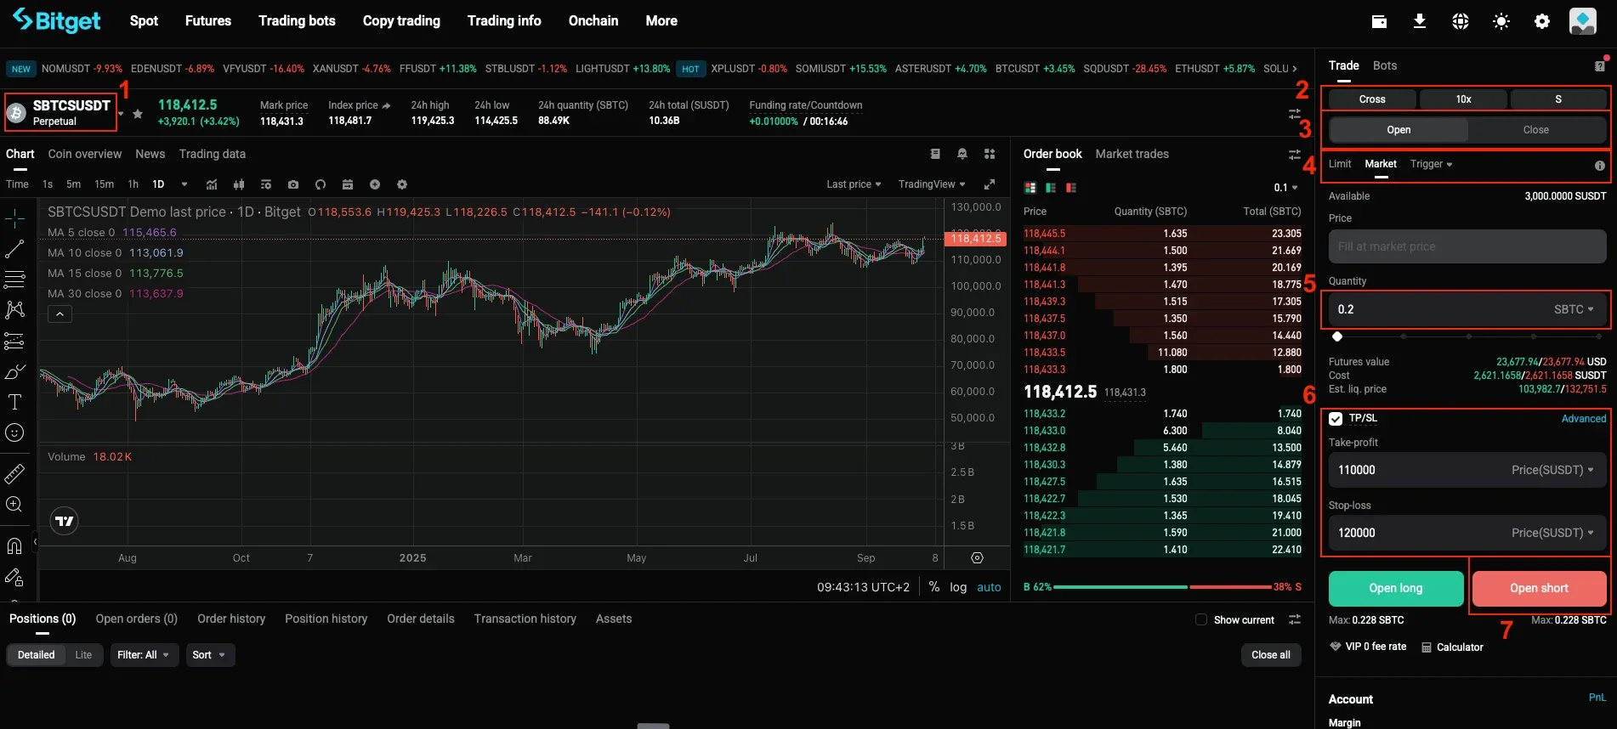The height and width of the screenshot is (729, 1617).
Task: Activate the ruler measure tool
Action: coord(14,473)
